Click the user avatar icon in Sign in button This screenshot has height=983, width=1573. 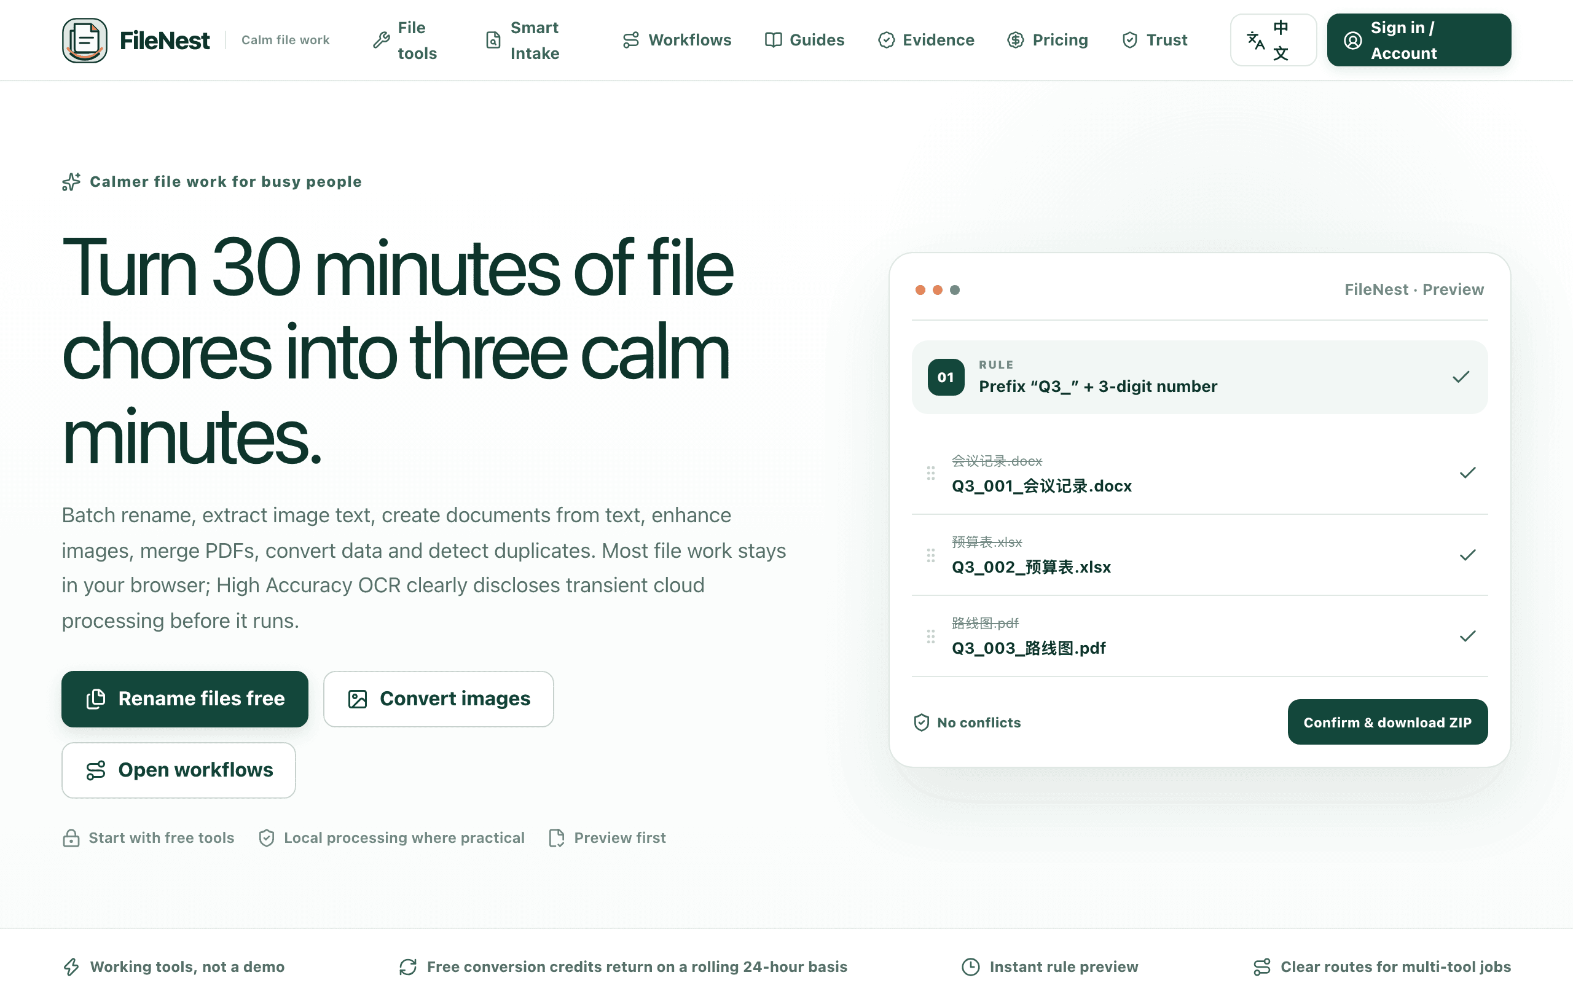(x=1352, y=41)
